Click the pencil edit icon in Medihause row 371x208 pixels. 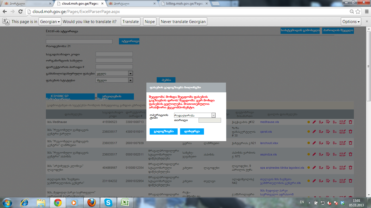click(x=314, y=122)
